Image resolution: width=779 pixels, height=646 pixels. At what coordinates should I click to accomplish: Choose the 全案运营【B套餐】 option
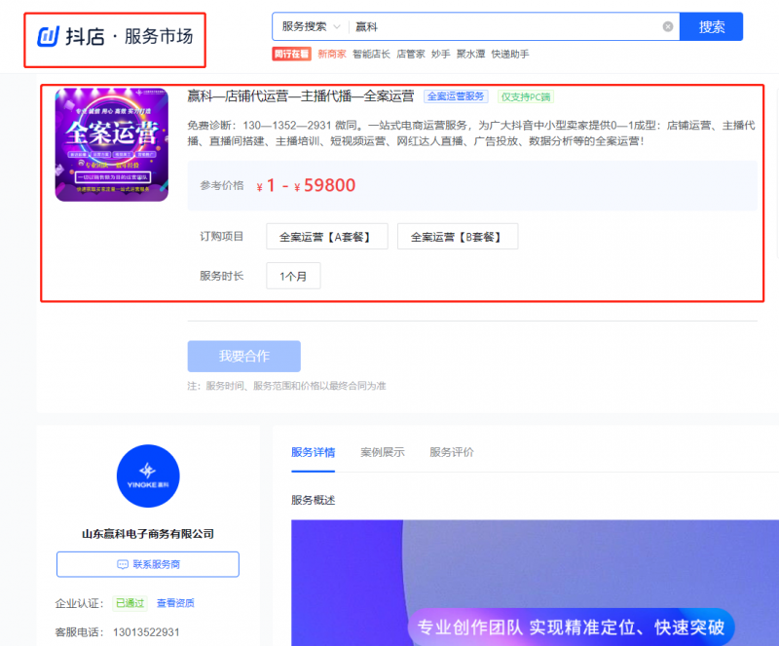[458, 237]
